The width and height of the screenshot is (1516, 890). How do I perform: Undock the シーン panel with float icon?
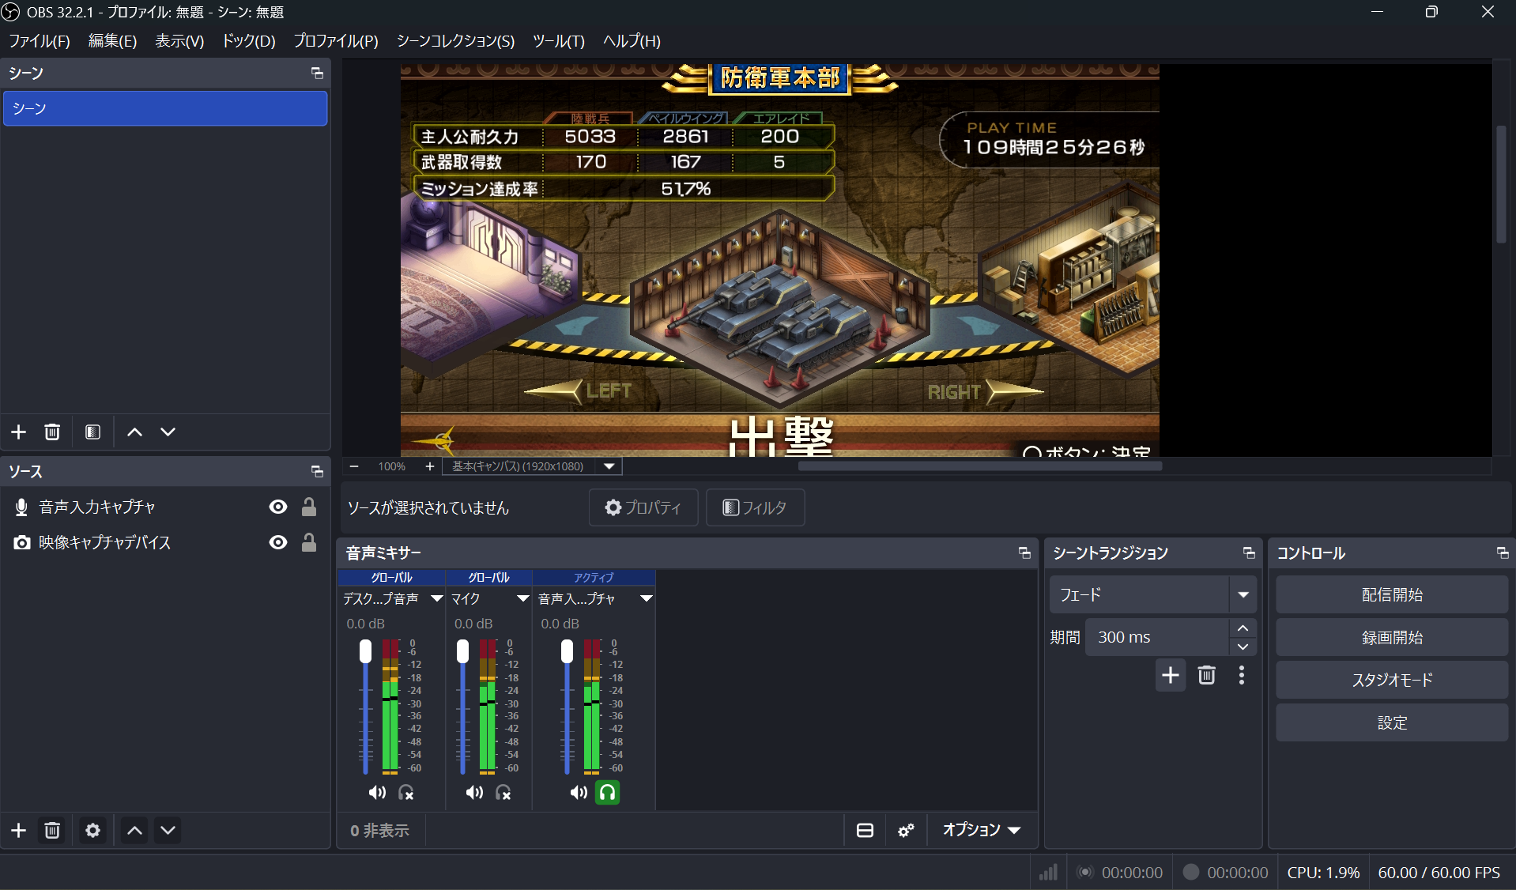pyautogui.click(x=317, y=74)
